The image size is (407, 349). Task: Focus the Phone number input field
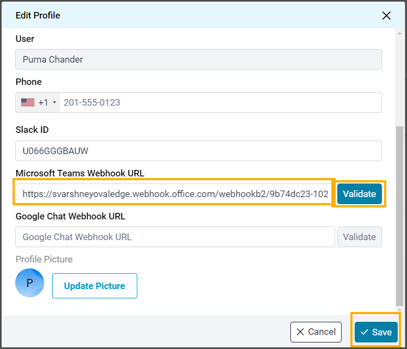coord(218,102)
